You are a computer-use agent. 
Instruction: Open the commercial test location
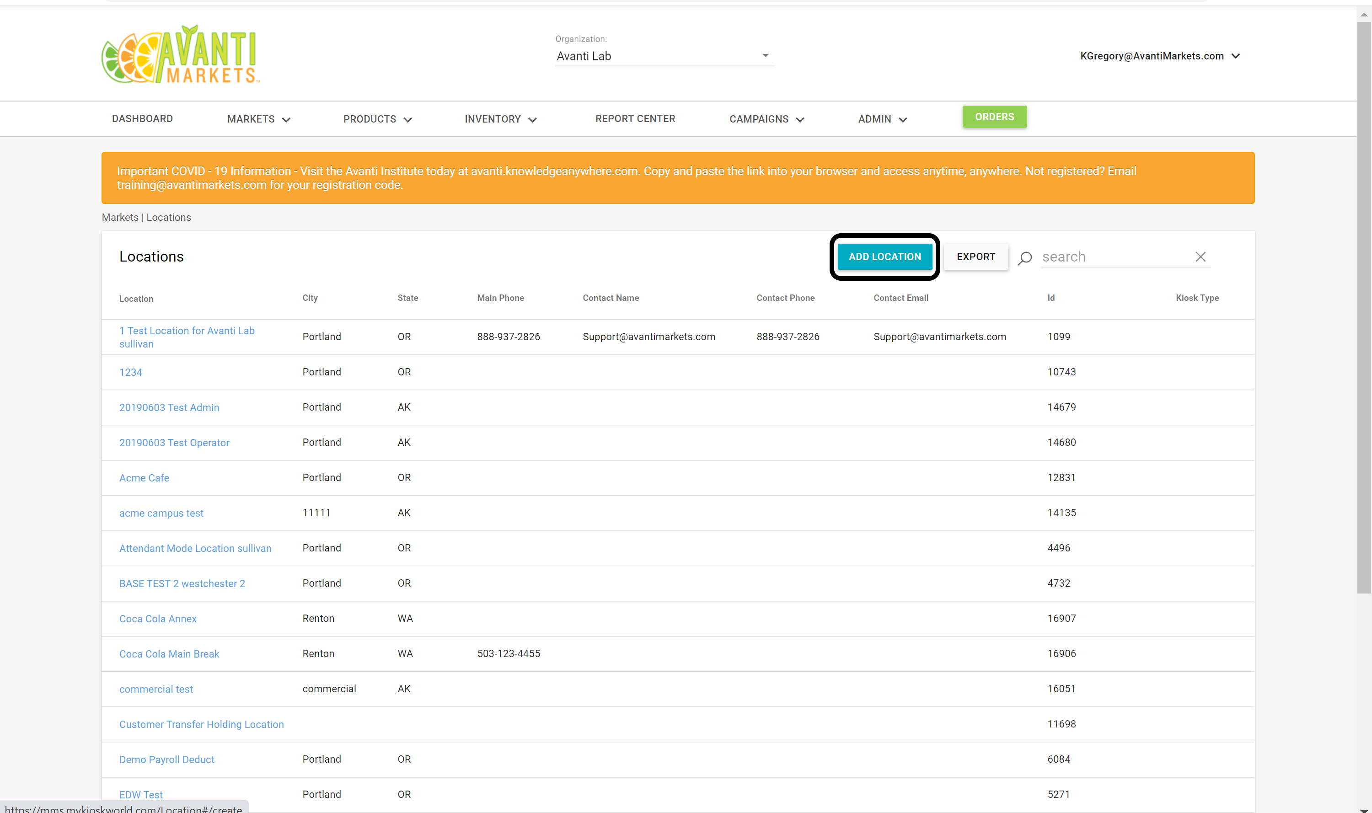(x=156, y=689)
